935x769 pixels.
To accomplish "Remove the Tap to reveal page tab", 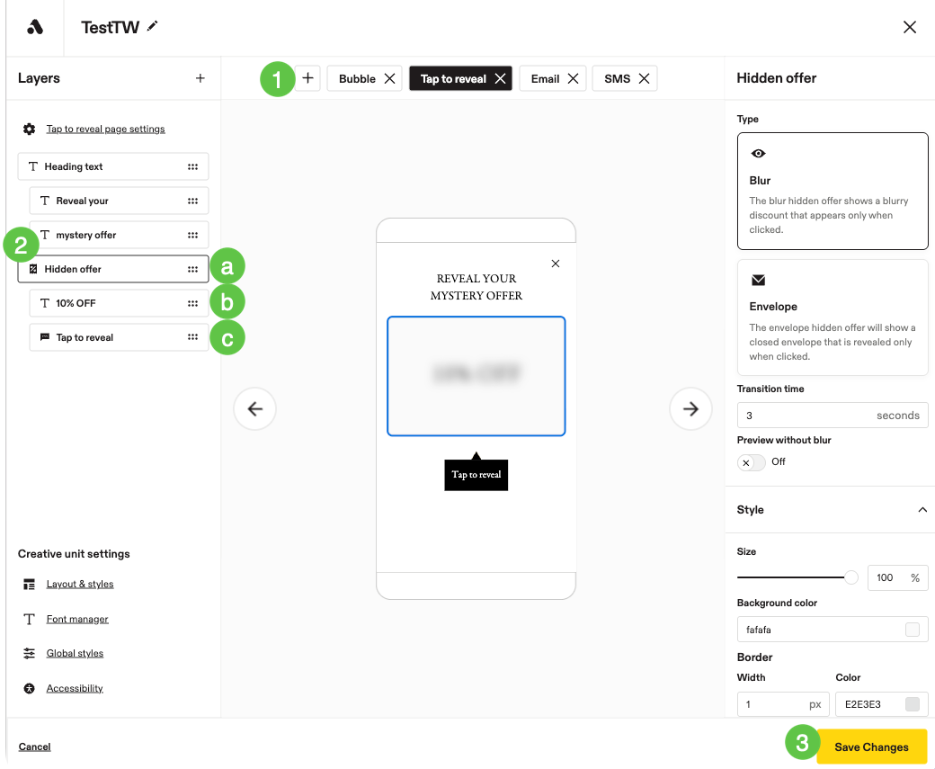I will 500,79.
